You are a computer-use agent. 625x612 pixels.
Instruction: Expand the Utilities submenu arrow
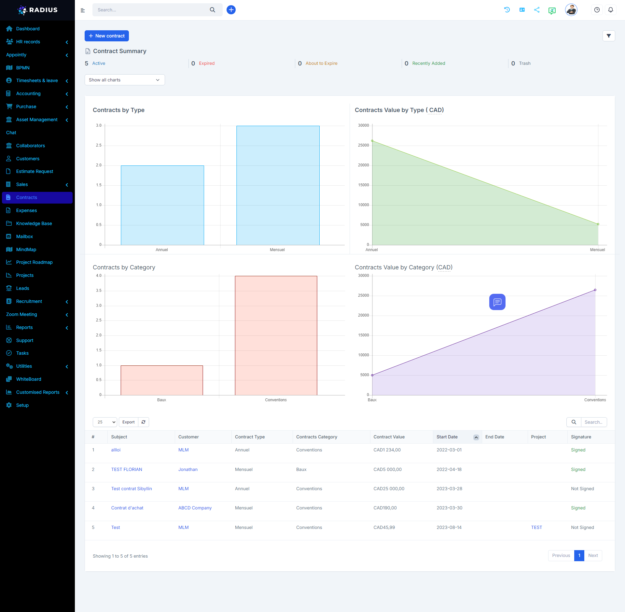click(x=67, y=366)
